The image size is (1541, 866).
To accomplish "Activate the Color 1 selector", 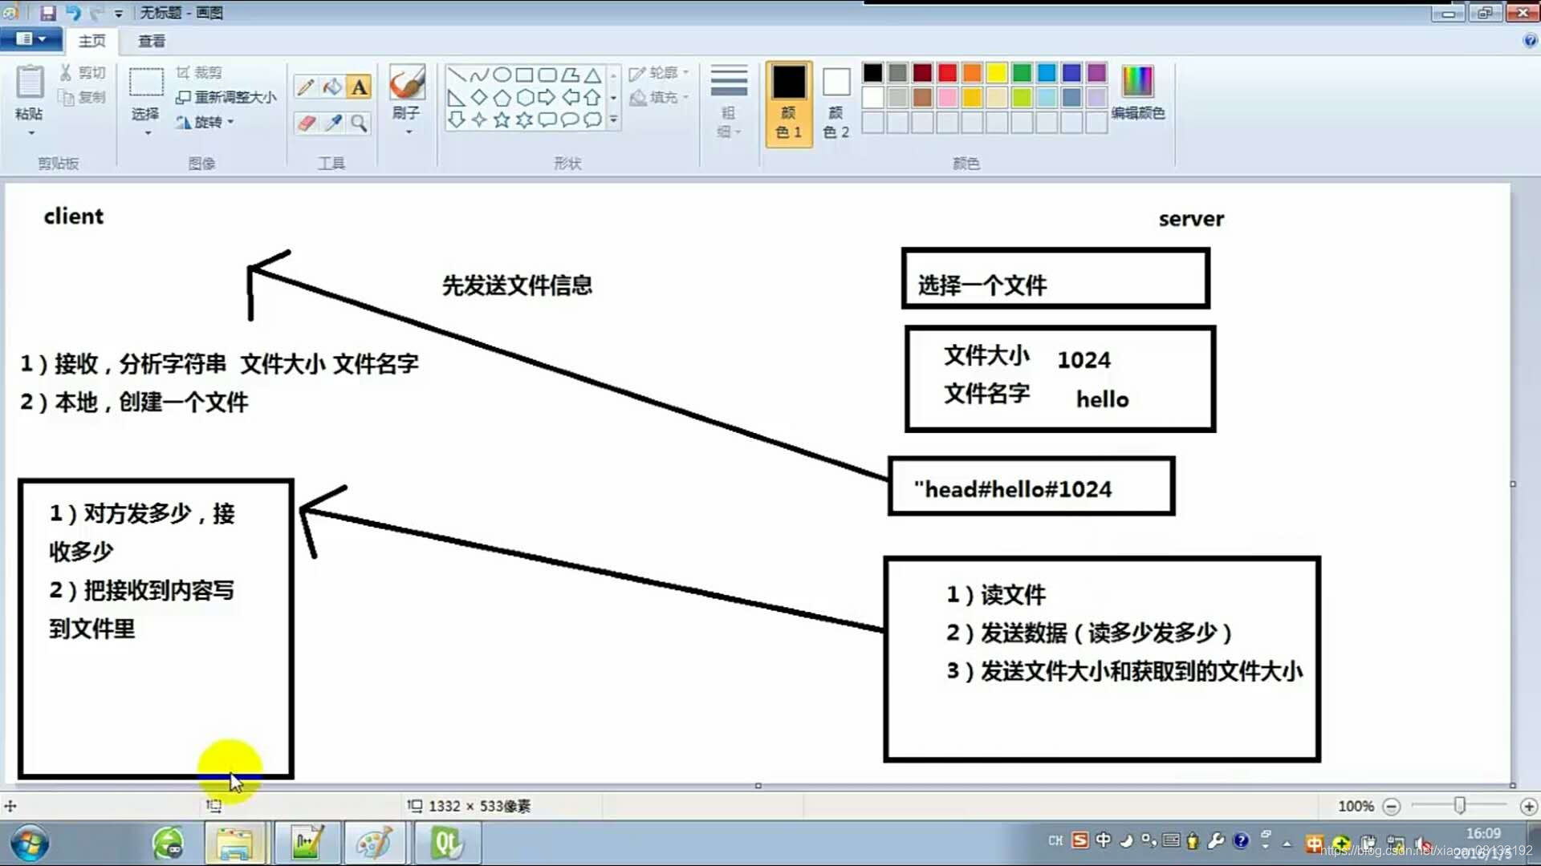I will tap(788, 103).
